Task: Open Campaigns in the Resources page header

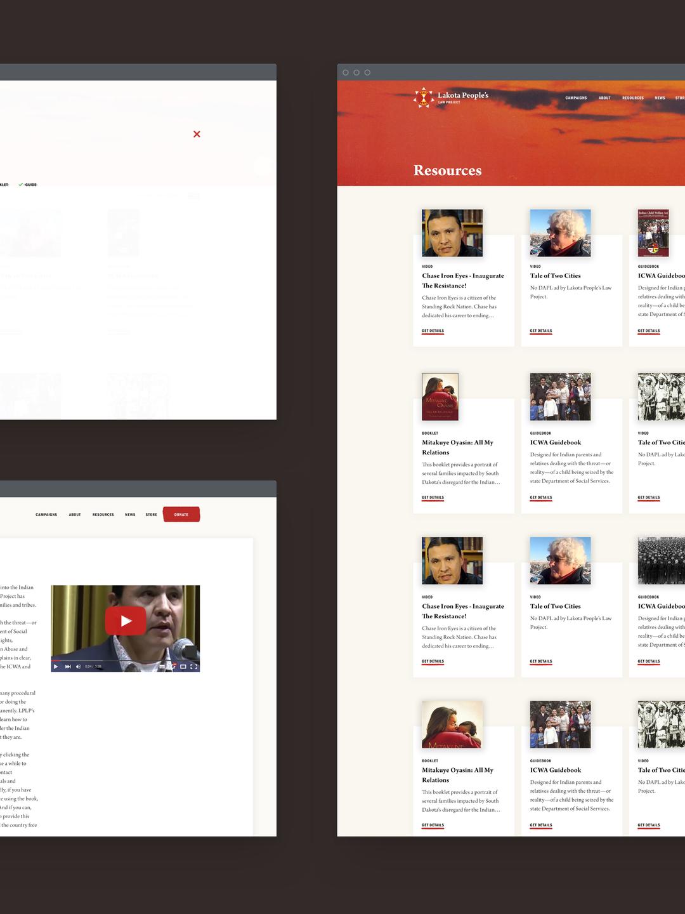Action: (576, 98)
